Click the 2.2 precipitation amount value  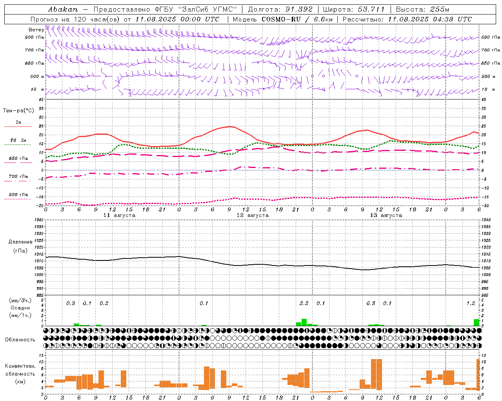(x=304, y=303)
